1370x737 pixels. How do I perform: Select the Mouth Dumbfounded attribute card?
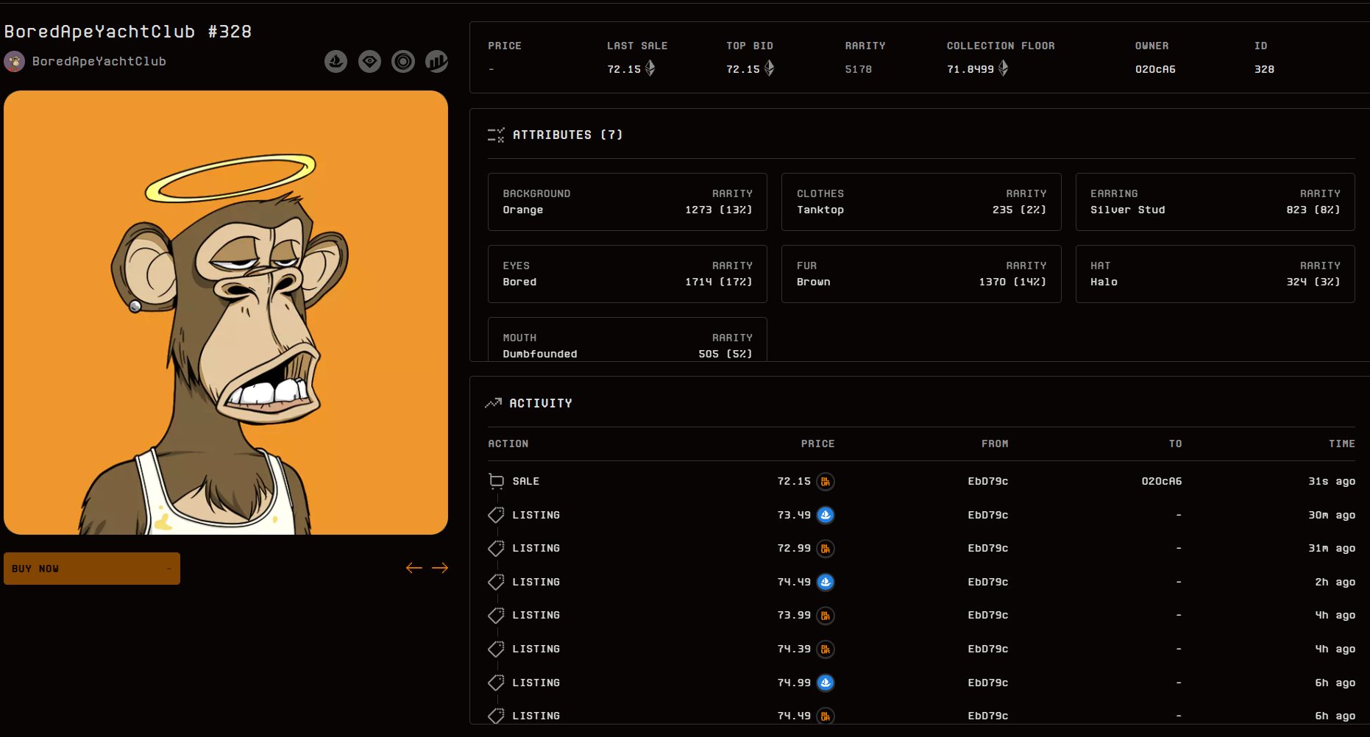coord(628,340)
